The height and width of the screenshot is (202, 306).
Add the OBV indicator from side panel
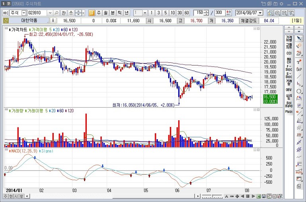pyautogui.click(x=289, y=90)
